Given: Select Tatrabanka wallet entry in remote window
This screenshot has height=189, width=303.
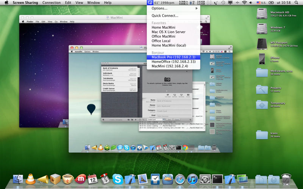Looking at the screenshot, I should click(119, 79).
